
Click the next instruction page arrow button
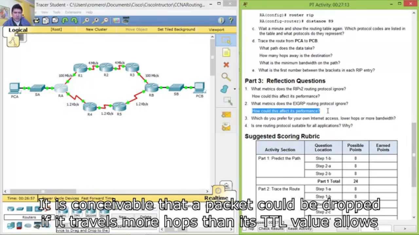[404, 229]
